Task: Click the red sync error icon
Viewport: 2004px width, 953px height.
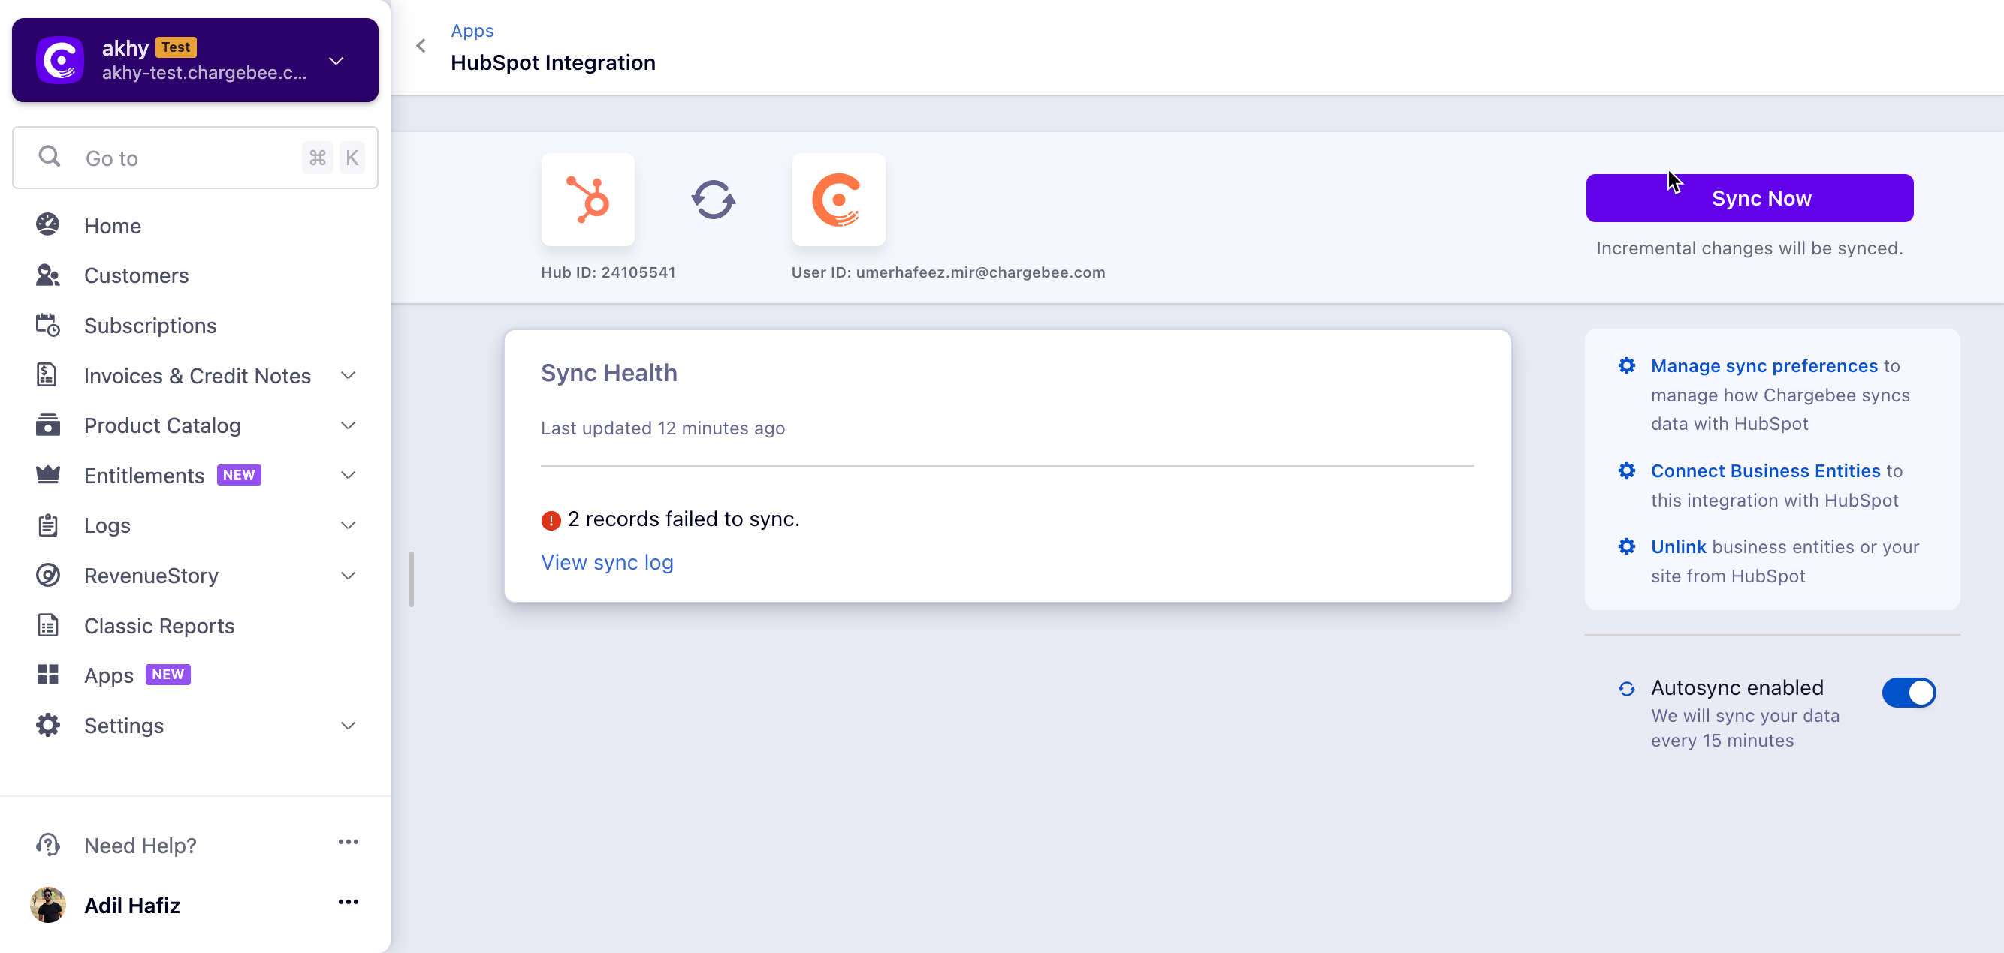Action: 550,520
